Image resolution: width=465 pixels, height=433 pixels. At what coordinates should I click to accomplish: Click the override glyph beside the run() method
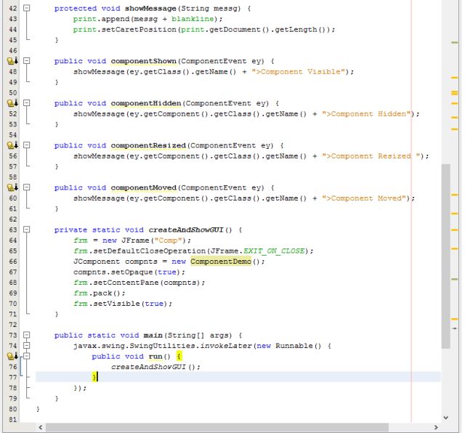click(x=12, y=356)
